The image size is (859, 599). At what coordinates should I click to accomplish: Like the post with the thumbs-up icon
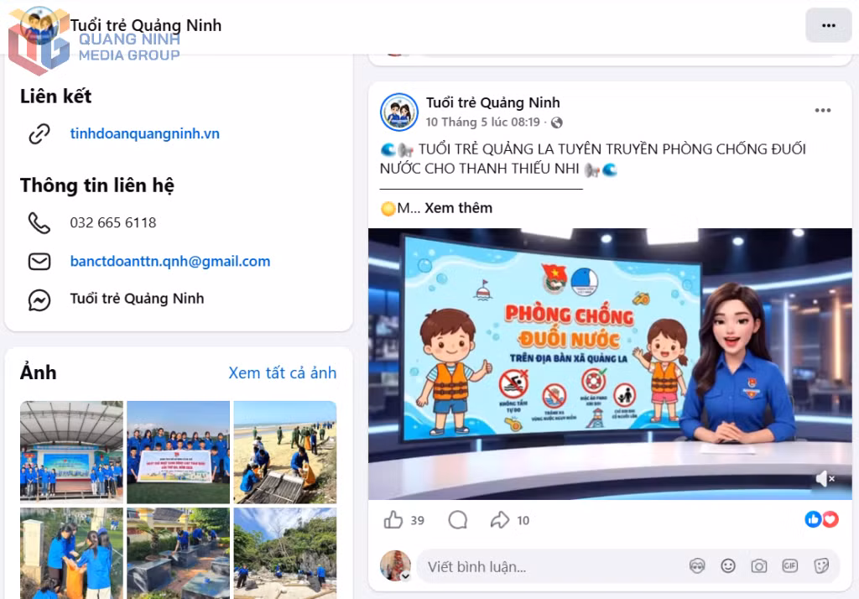pos(393,519)
